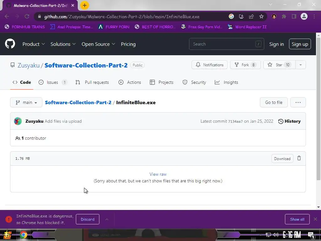Expand the Solutions dropdown menu

pos(63,44)
